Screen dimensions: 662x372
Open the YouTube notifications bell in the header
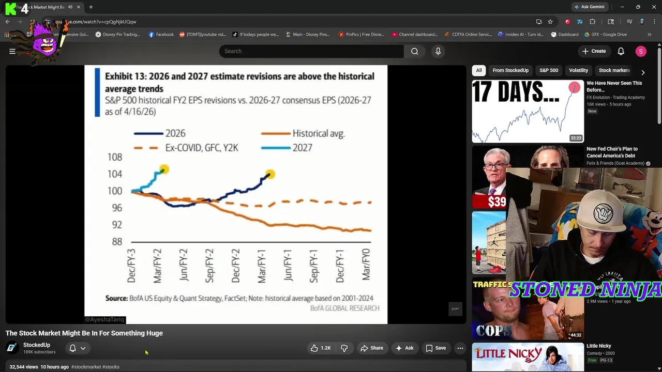pos(621,51)
